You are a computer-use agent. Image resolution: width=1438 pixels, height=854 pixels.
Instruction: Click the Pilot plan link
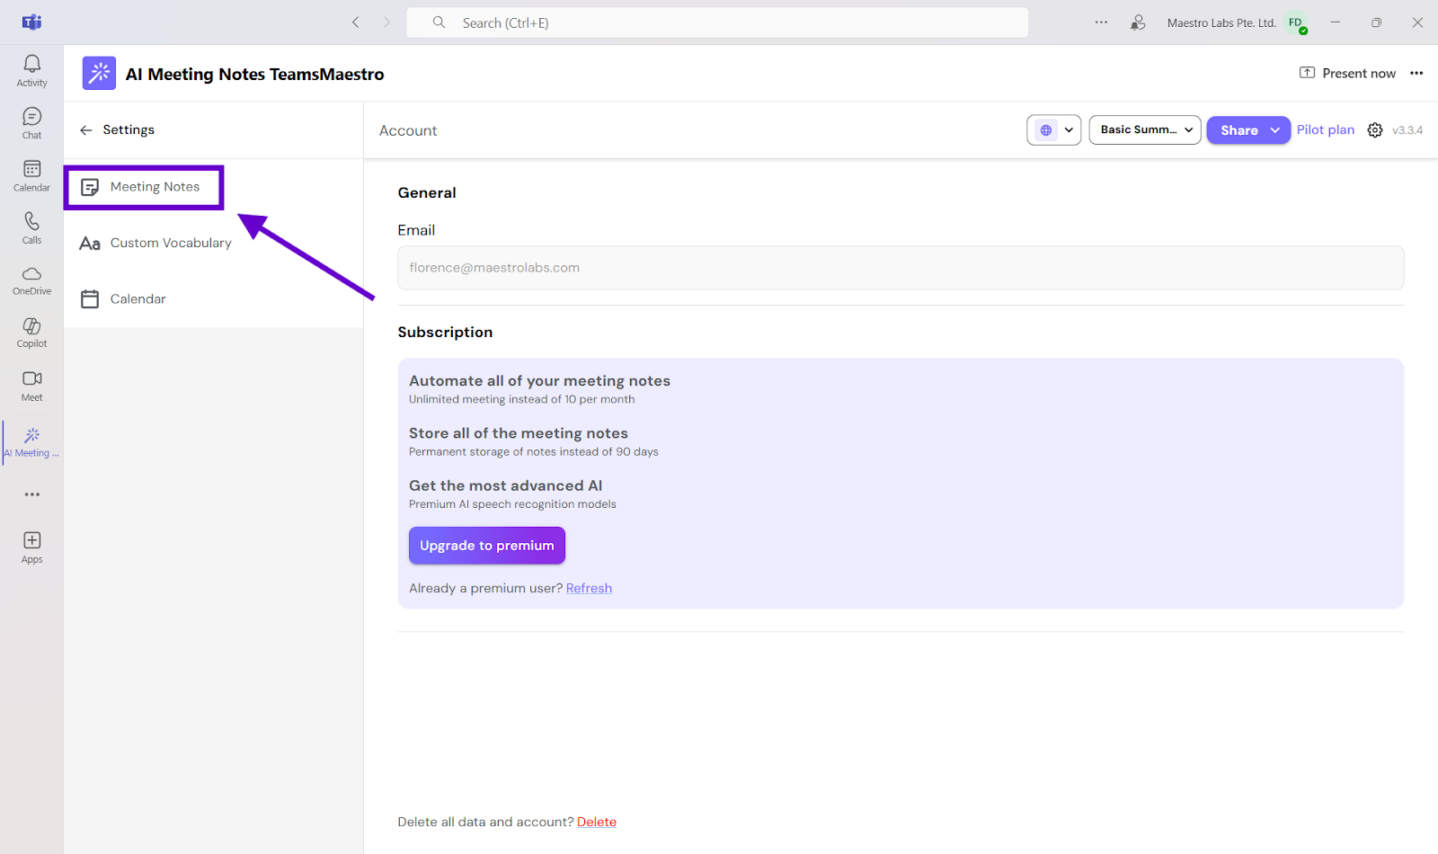click(x=1325, y=129)
